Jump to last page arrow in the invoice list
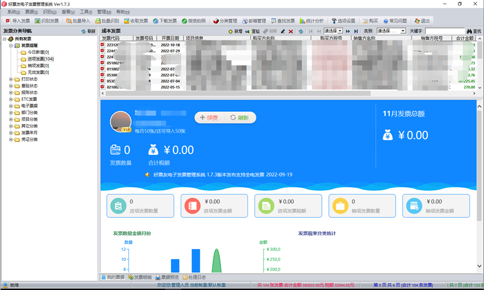This screenshot has height=290, width=484. click(356, 31)
